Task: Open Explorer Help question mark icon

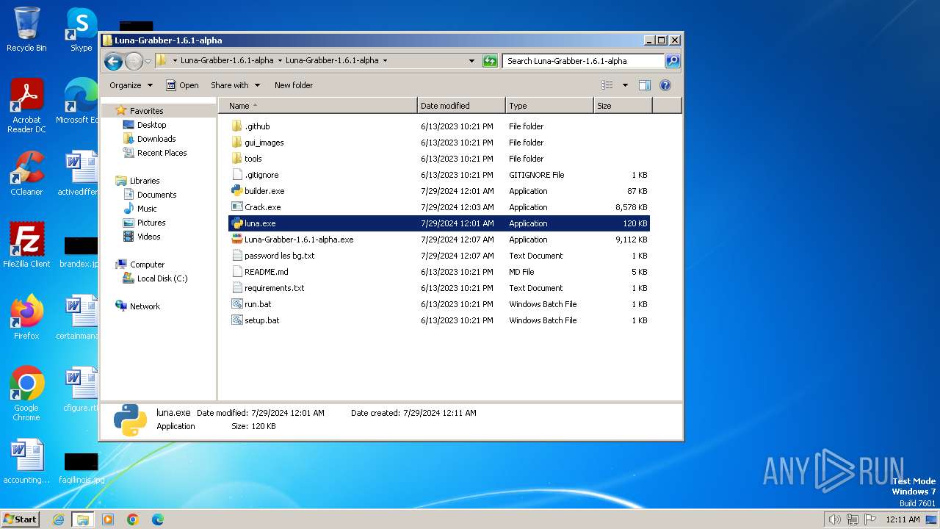Action: (665, 85)
